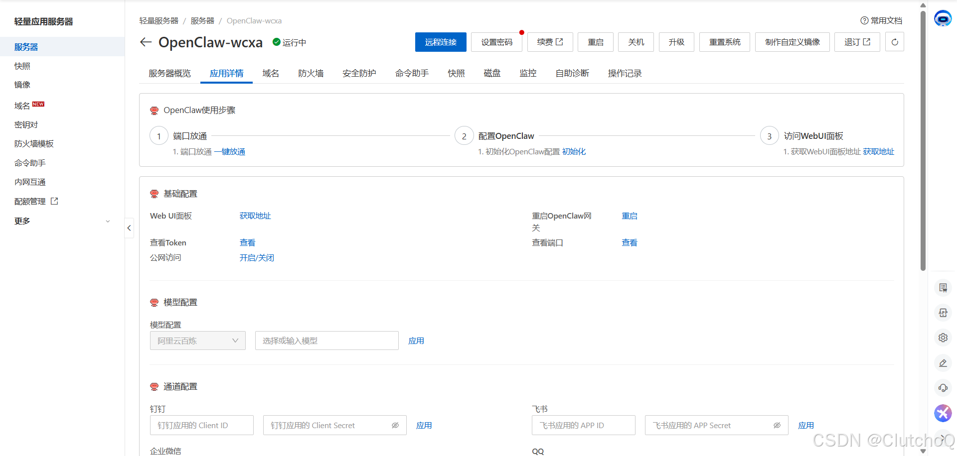Screen dimensions: 957x456
Task: Click 查看 link next to 查看端口
Action: (630, 242)
